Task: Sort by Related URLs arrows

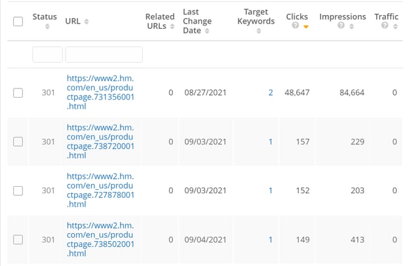Action: point(172,26)
